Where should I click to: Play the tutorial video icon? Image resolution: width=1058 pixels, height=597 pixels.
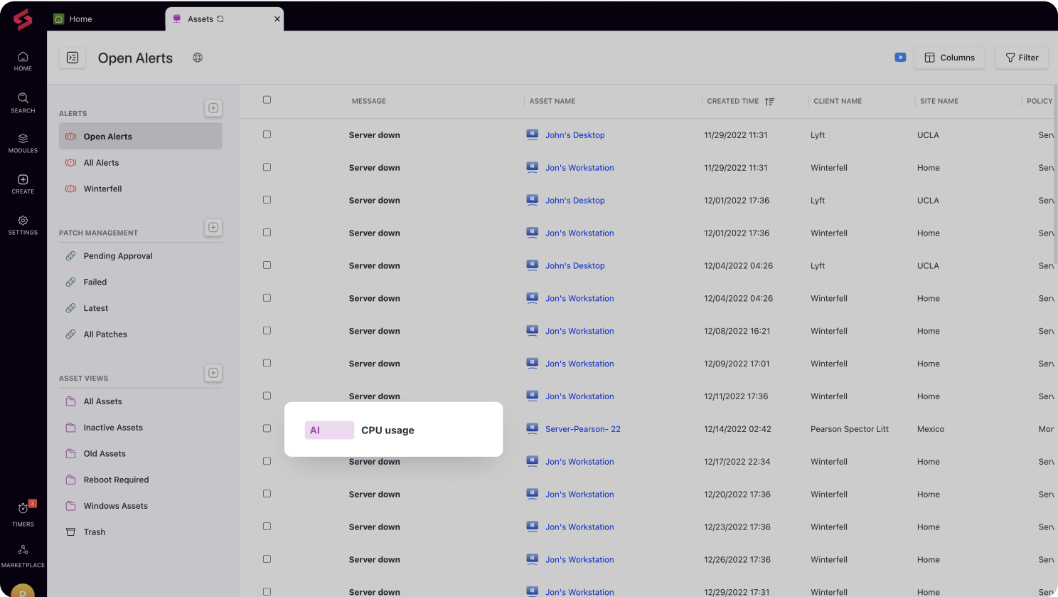(900, 58)
